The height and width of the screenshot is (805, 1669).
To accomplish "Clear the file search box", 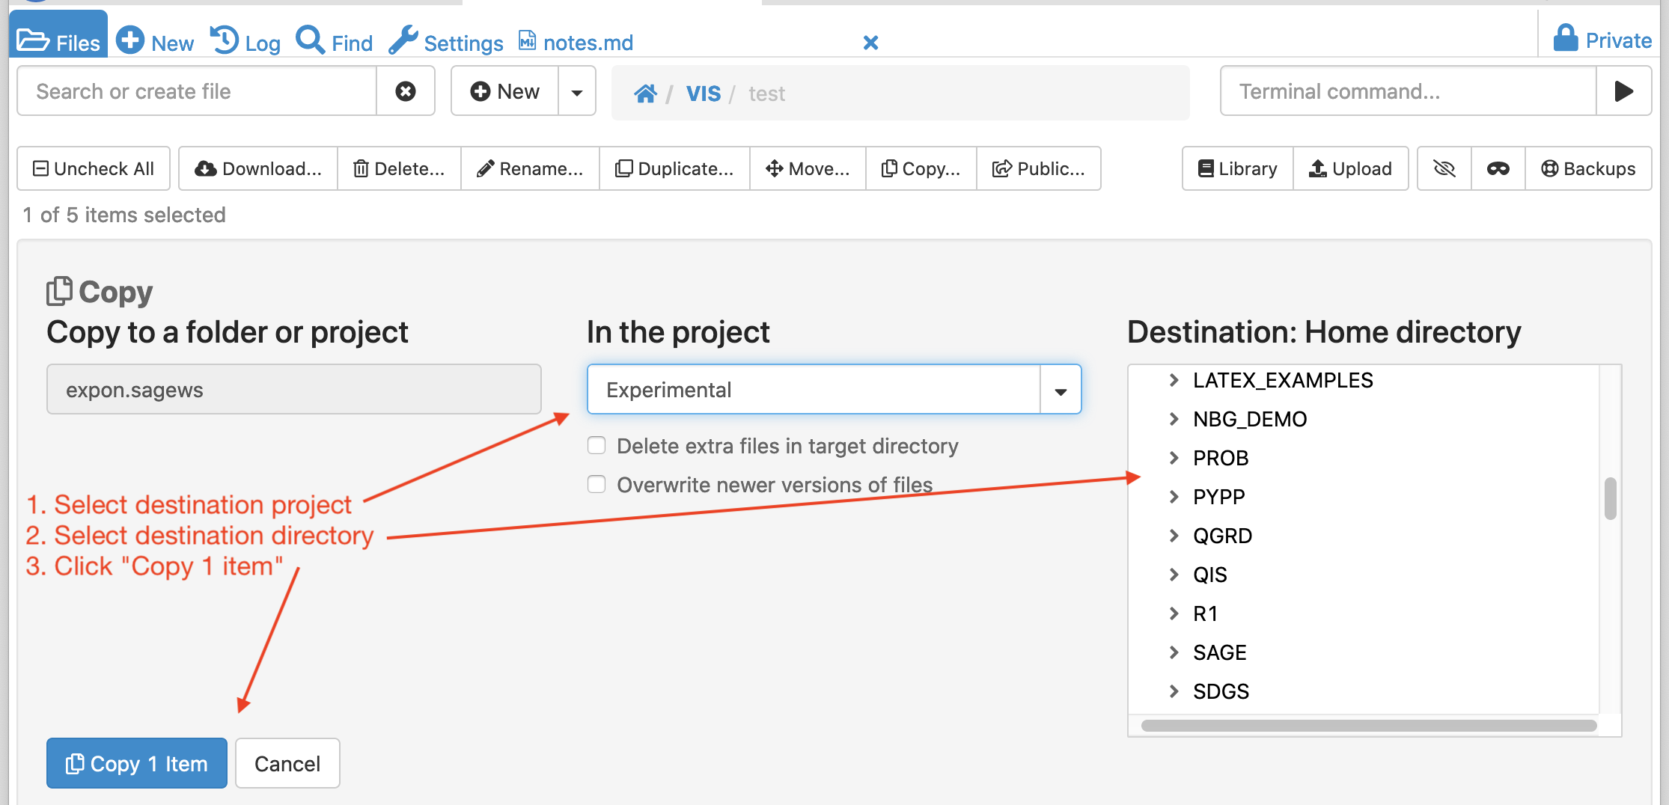I will click(x=405, y=91).
